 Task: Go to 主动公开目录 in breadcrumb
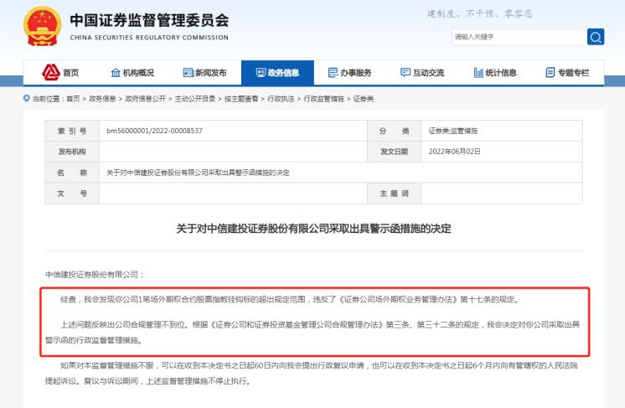(195, 99)
